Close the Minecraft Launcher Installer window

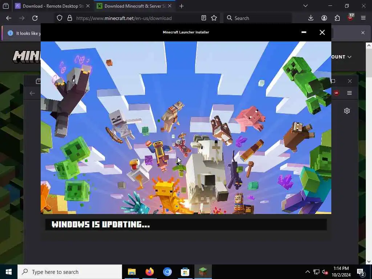(x=322, y=32)
